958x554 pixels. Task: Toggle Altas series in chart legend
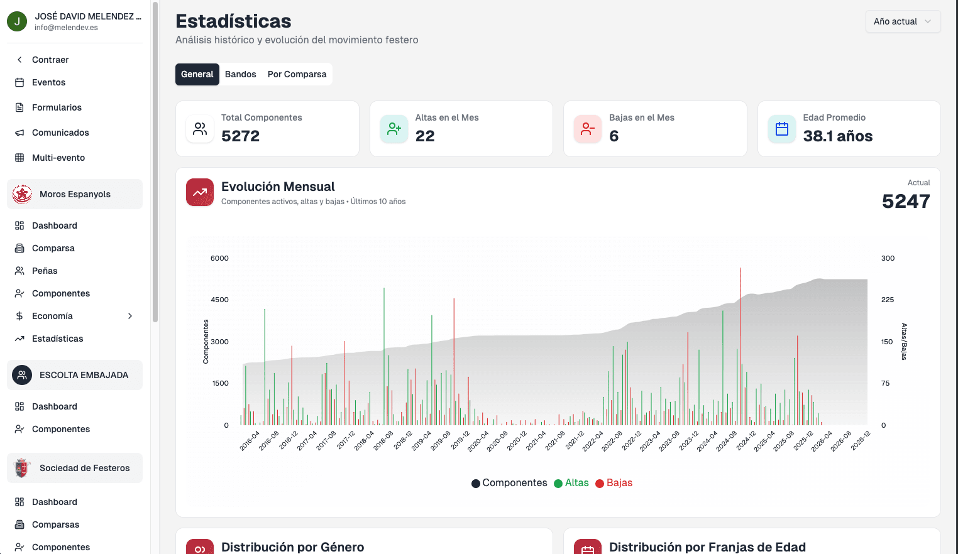[571, 483]
